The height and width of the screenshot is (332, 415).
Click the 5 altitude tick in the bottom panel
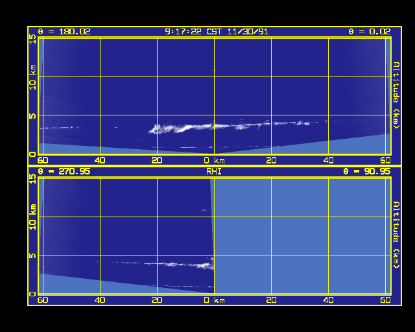point(32,255)
